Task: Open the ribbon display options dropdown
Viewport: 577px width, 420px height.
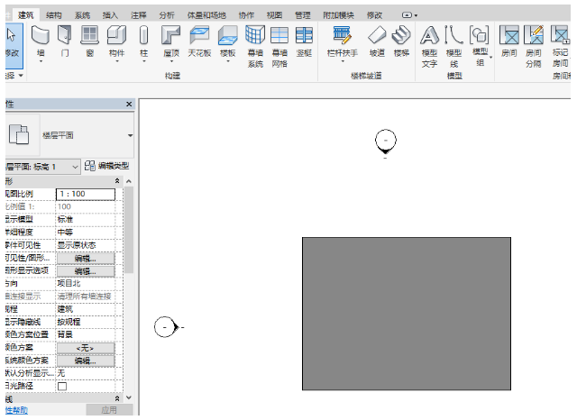Action: 409,15
